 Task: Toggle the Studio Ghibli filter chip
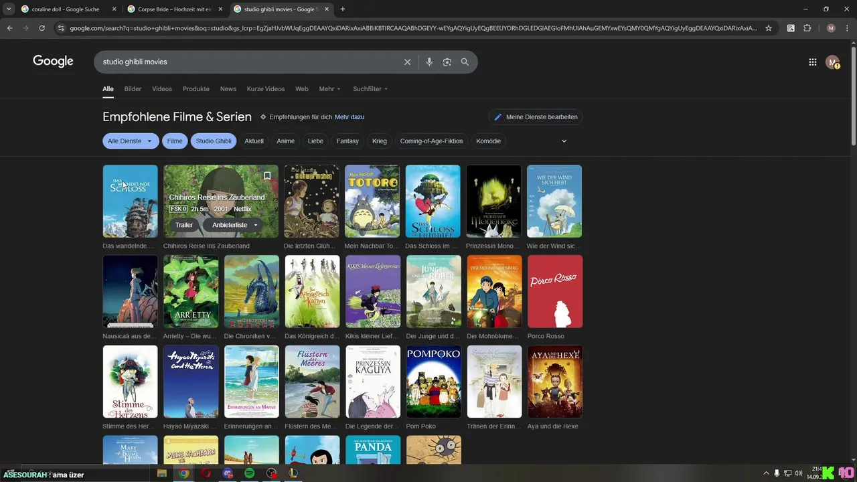[214, 141]
